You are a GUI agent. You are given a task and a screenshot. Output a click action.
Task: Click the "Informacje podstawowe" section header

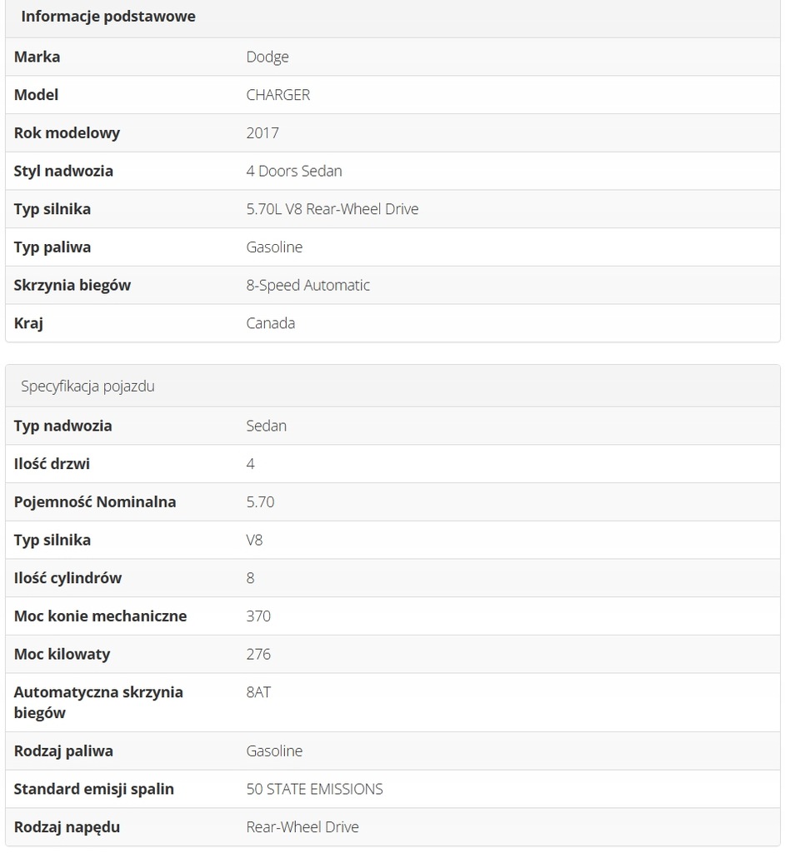[x=108, y=17]
